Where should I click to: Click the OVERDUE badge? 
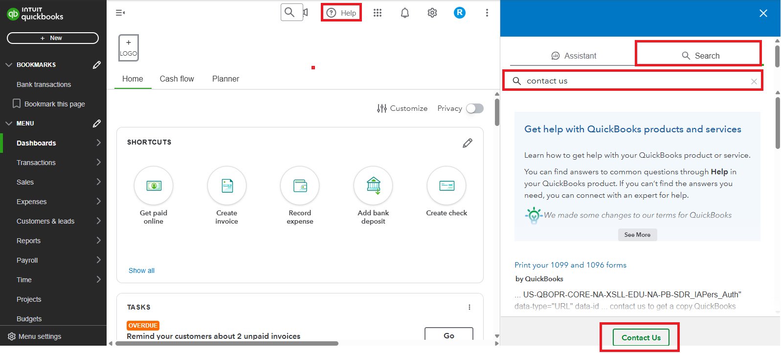143,326
